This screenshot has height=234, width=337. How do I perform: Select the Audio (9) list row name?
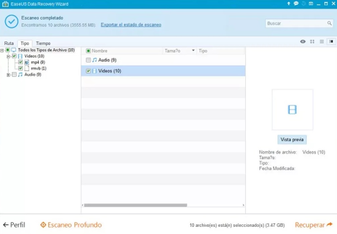(107, 60)
